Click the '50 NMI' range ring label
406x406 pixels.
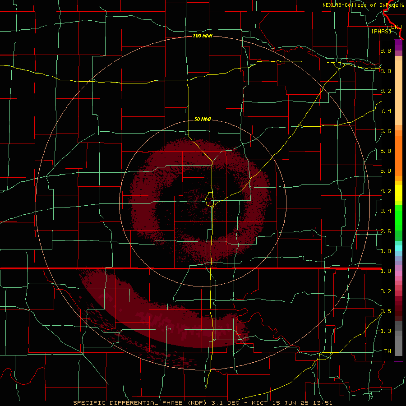pyautogui.click(x=203, y=119)
